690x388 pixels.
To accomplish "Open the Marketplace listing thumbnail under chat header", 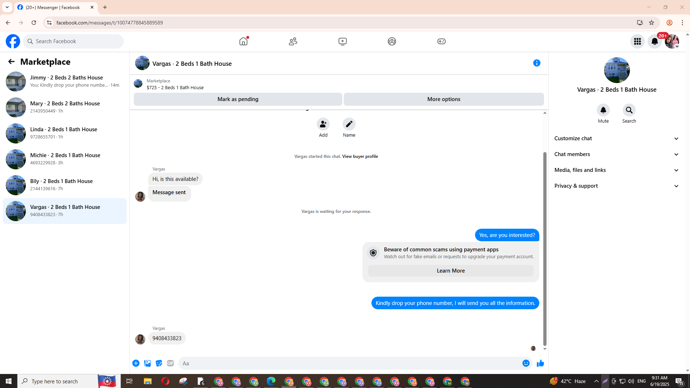I will [138, 83].
